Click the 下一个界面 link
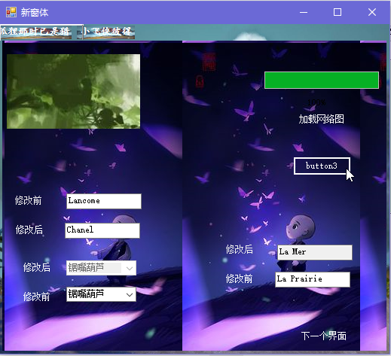The image size is (391, 356). coord(323,336)
